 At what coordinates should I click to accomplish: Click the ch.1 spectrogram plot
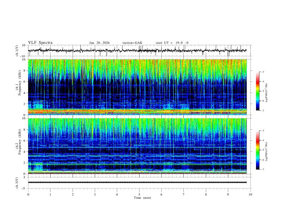137,87
